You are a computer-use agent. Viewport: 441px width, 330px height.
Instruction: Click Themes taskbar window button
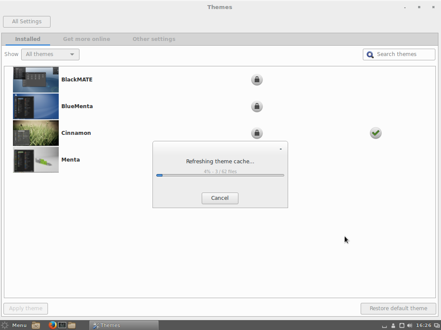pyautogui.click(x=124, y=325)
